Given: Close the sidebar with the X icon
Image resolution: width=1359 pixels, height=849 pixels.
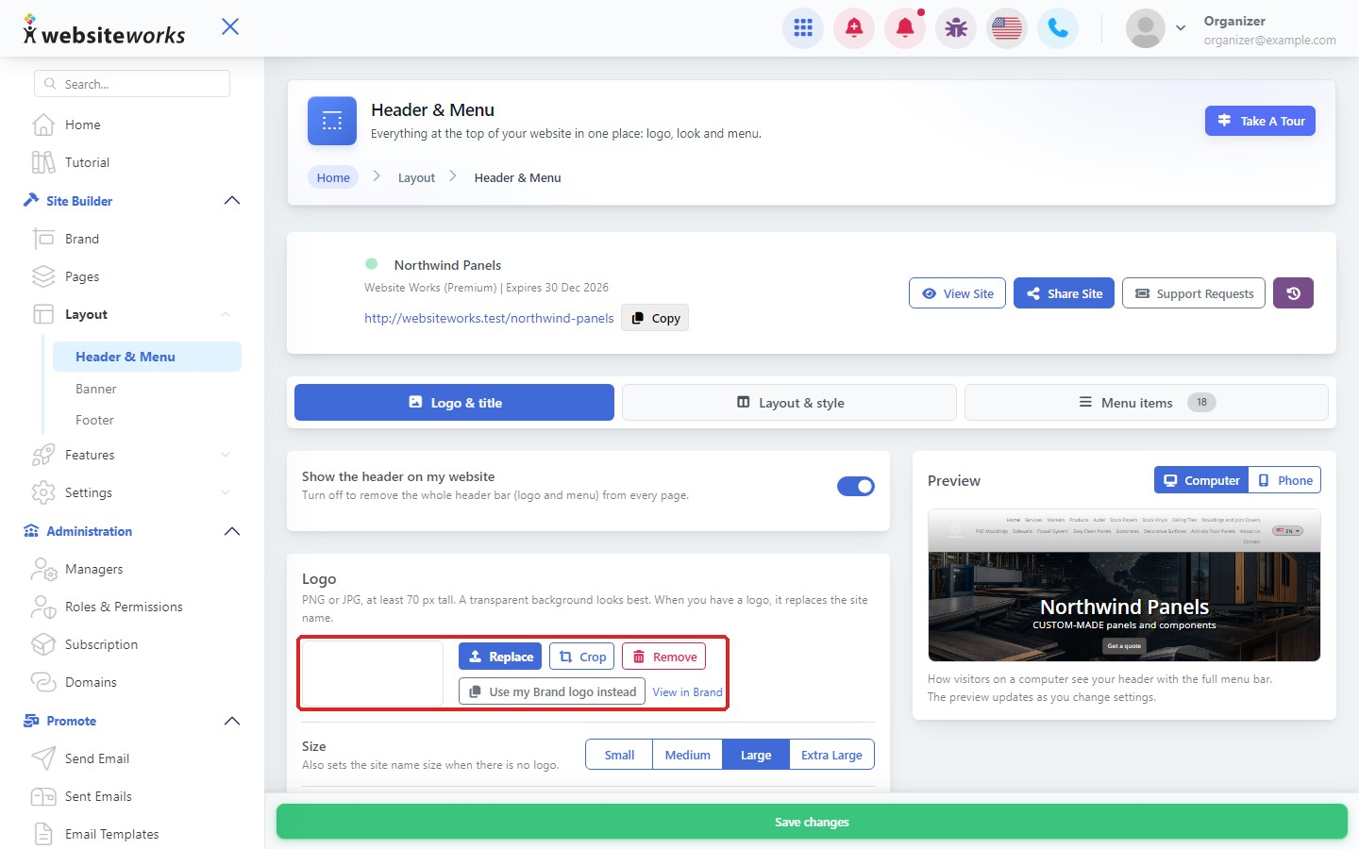Looking at the screenshot, I should coord(230,26).
